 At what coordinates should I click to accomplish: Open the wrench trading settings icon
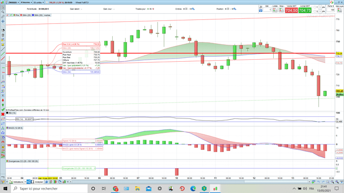tap(260, 7)
